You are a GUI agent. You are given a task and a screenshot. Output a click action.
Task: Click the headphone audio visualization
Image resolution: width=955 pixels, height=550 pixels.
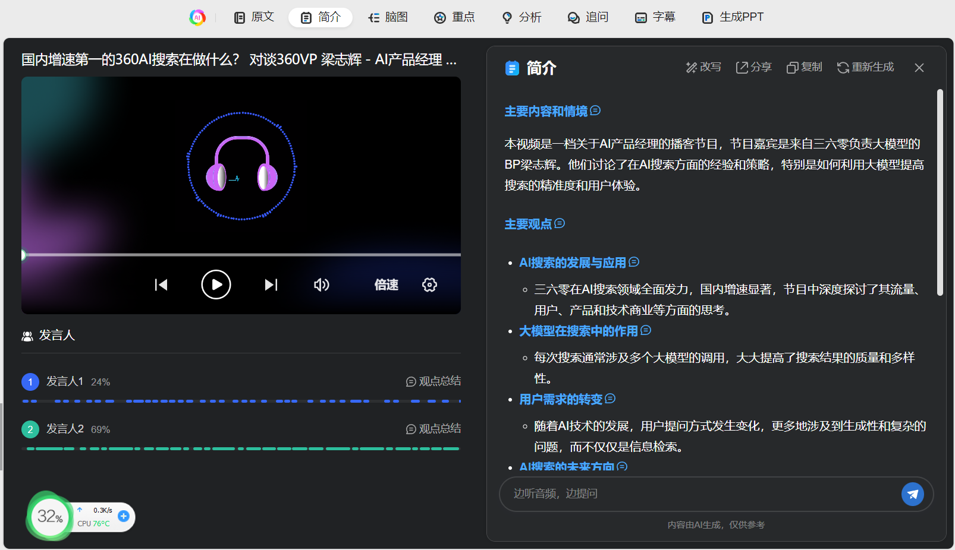pyautogui.click(x=241, y=166)
